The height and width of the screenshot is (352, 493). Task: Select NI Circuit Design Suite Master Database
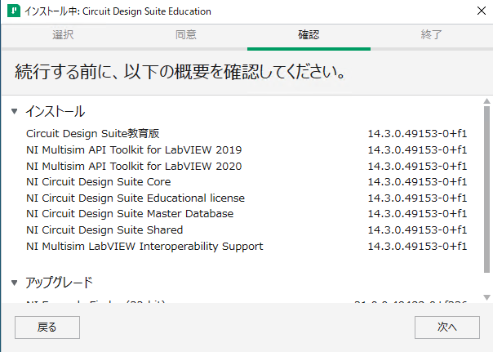[x=130, y=214]
